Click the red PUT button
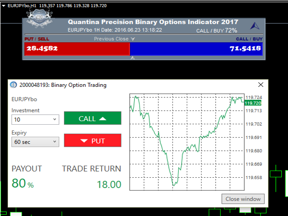This screenshot has height=216, width=288. (93, 140)
